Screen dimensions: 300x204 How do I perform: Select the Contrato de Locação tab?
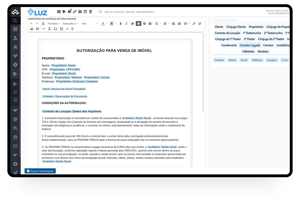point(227,33)
